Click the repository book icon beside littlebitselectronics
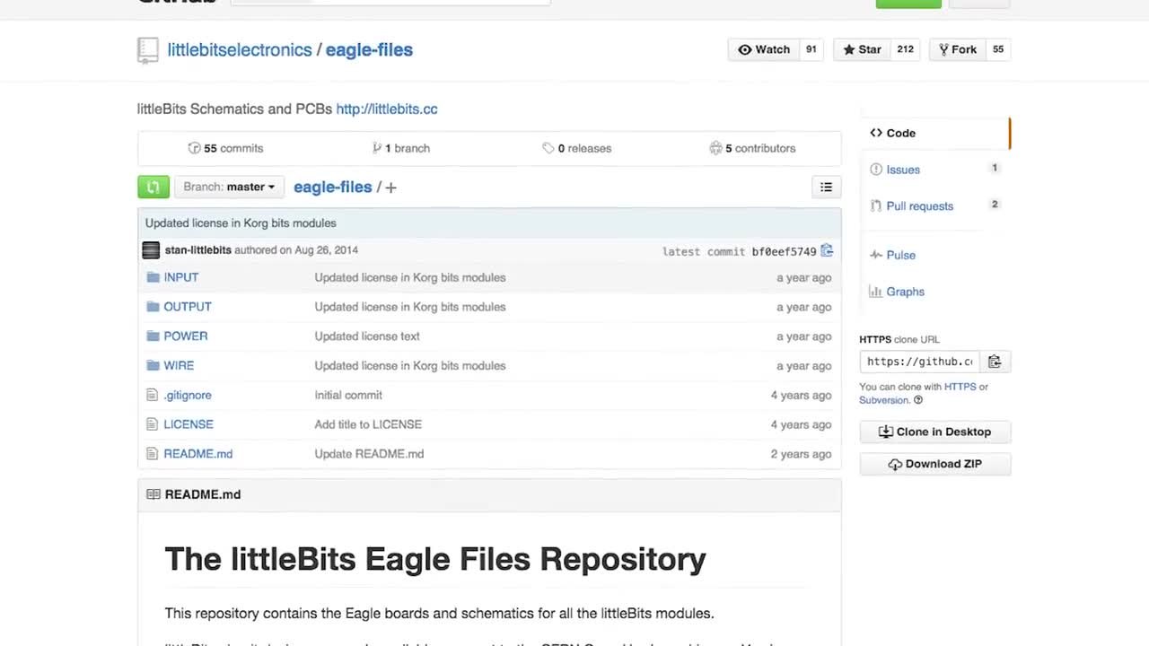1149x646 pixels. click(x=148, y=50)
